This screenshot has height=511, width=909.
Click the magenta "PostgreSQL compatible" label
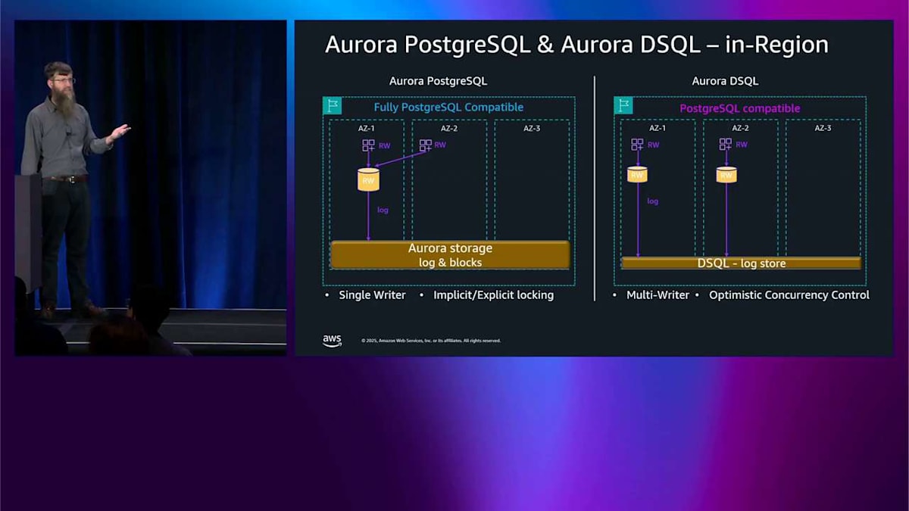[739, 108]
